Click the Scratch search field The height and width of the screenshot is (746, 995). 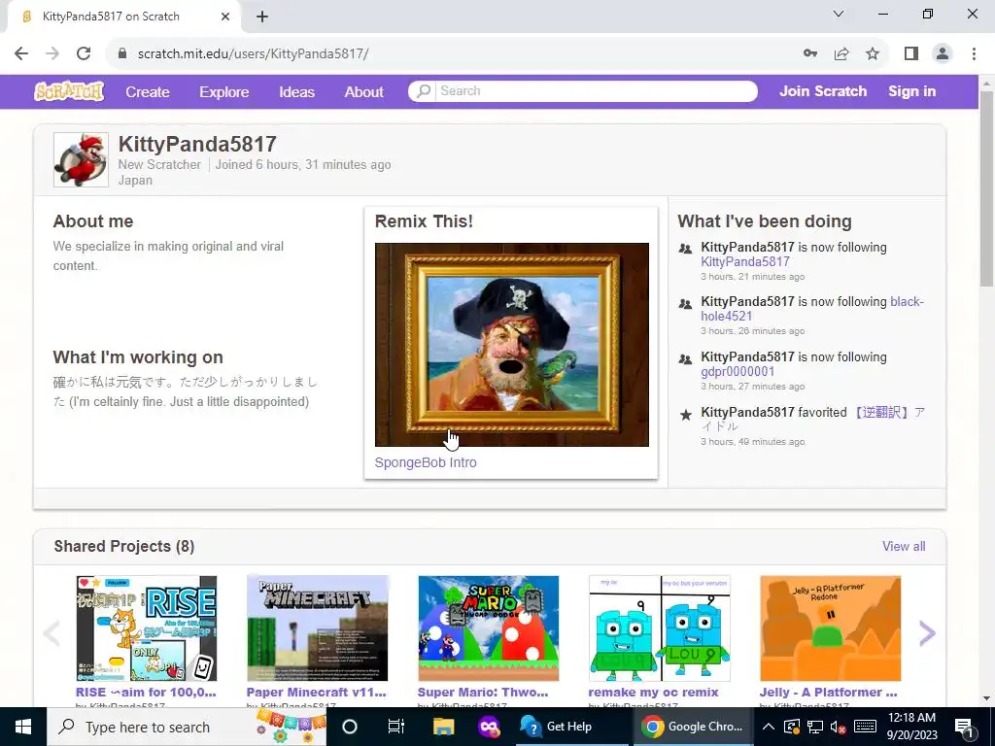point(596,90)
